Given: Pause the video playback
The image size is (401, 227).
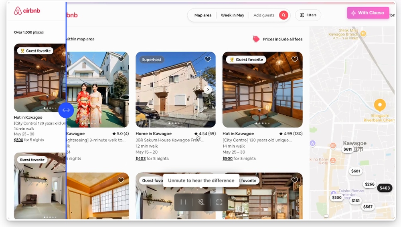Looking at the screenshot, I should pos(183,202).
